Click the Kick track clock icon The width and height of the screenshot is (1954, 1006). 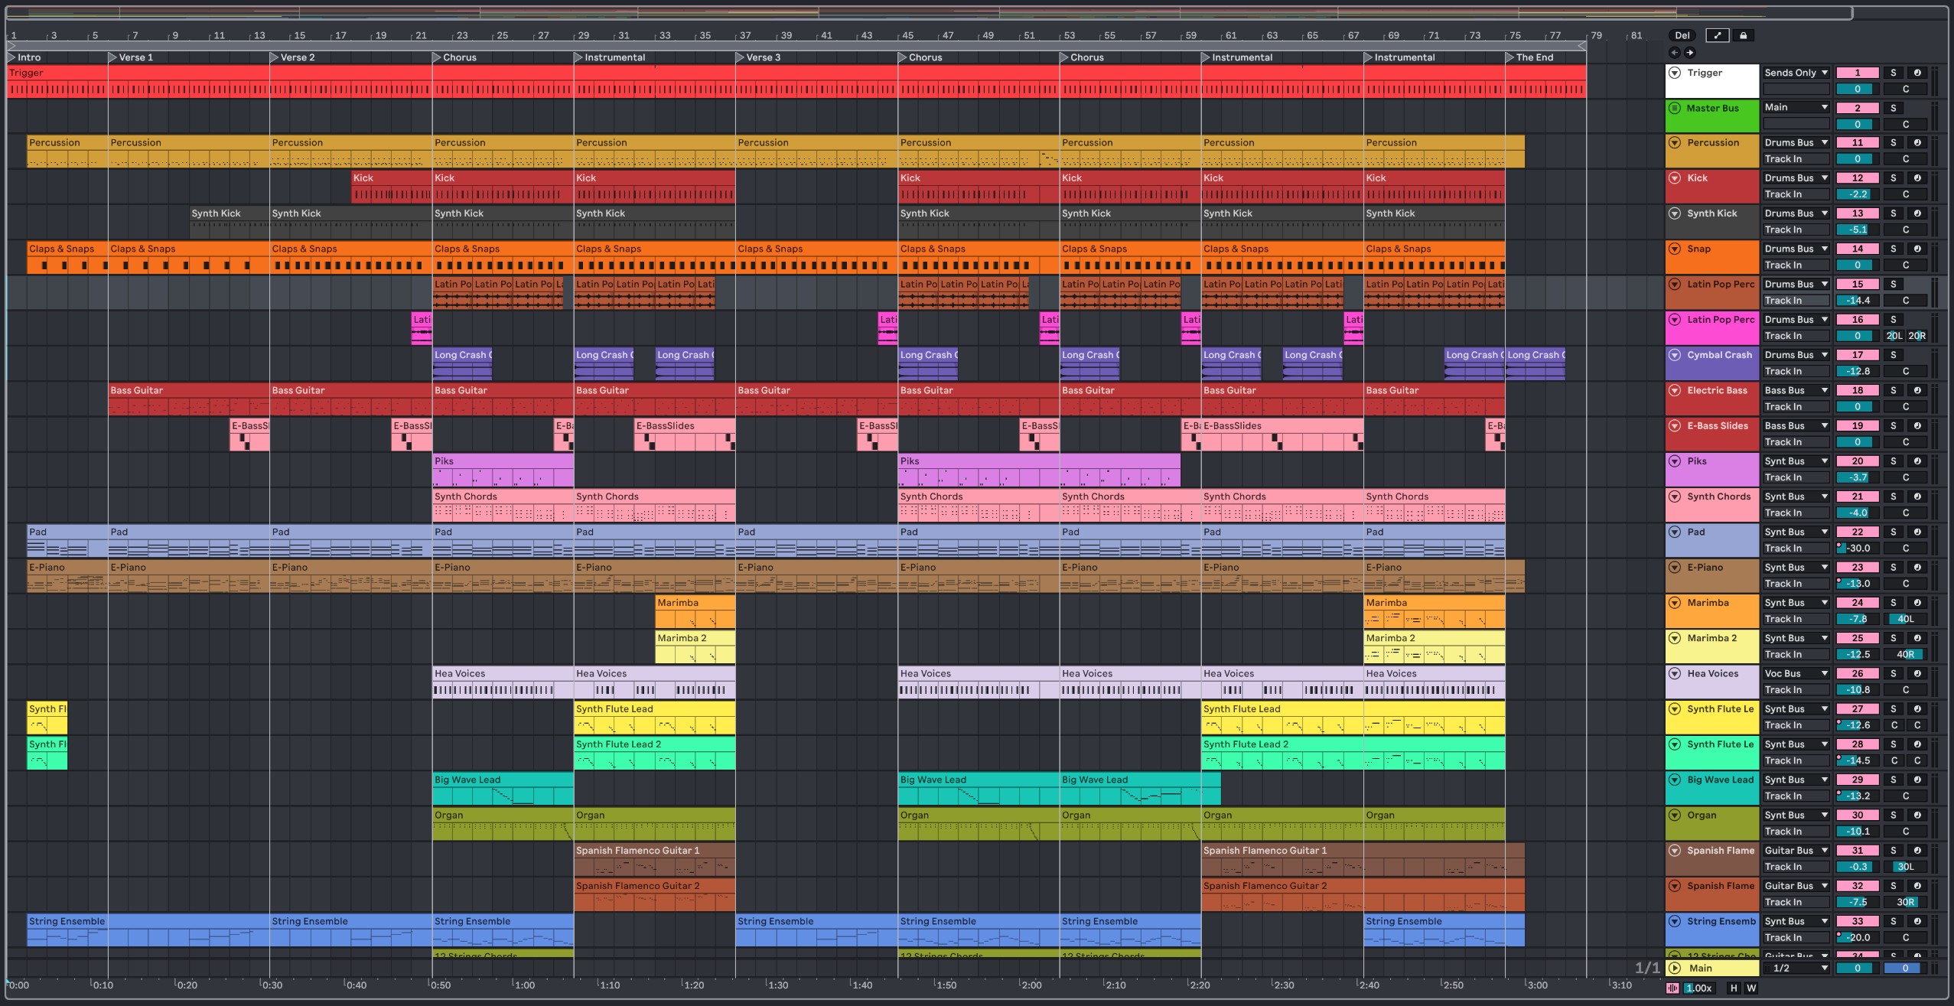point(1917,178)
